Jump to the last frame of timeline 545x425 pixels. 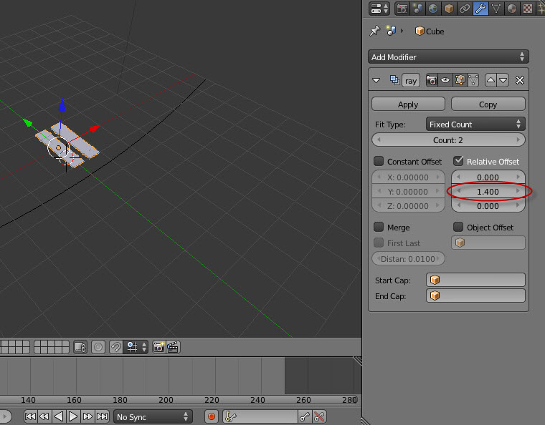(102, 416)
